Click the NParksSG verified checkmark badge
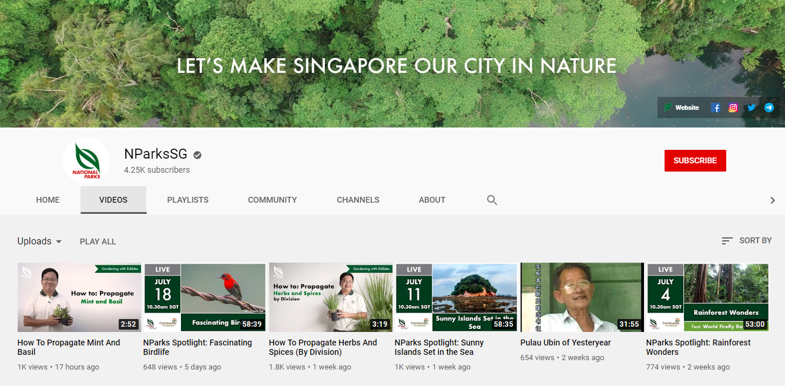 tap(196, 155)
